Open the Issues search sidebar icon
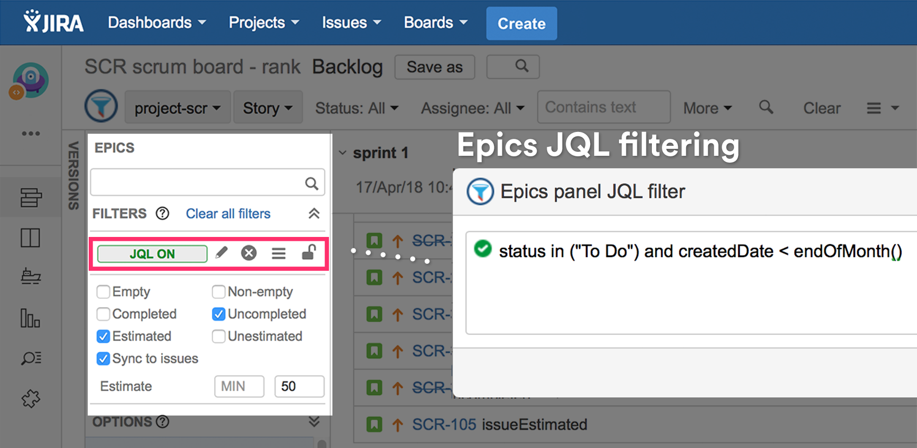The height and width of the screenshot is (448, 917). point(31,358)
